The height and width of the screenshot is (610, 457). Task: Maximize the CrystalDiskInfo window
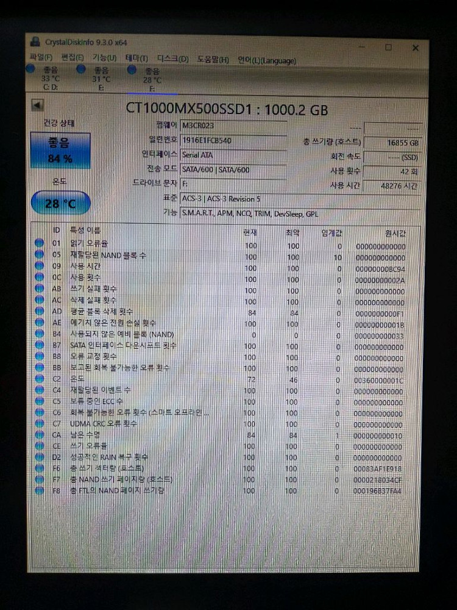388,48
